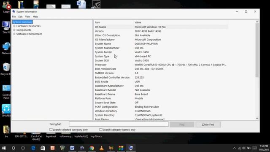
Task: Select the Embedded Controller Version row
Action: (x=161, y=78)
